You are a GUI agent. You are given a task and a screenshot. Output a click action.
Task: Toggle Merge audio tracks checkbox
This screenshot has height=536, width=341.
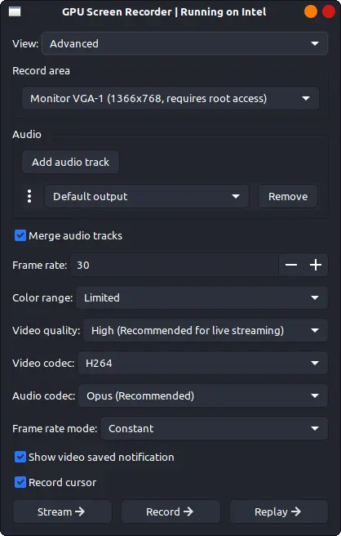(20, 235)
